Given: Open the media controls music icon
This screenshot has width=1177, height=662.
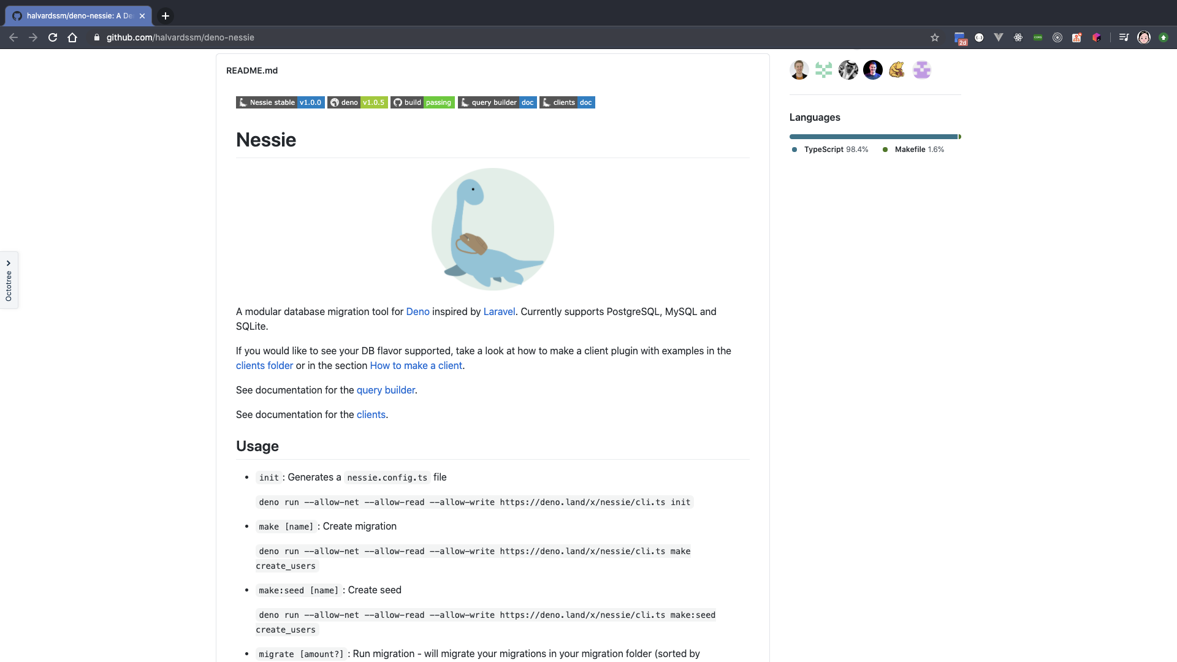Looking at the screenshot, I should 1124,37.
